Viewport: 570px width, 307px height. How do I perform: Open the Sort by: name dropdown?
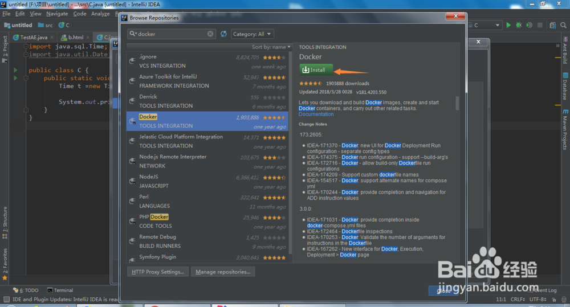(271, 47)
